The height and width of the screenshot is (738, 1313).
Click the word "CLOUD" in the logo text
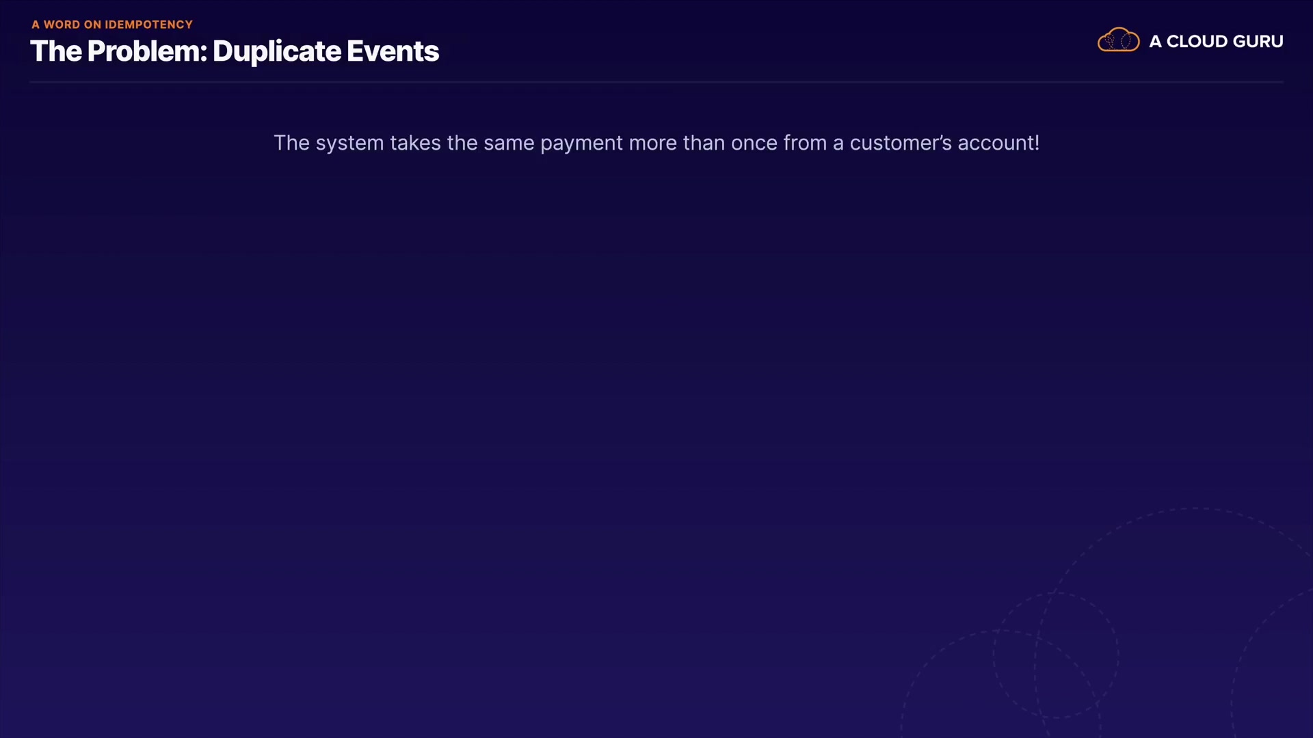1197,42
